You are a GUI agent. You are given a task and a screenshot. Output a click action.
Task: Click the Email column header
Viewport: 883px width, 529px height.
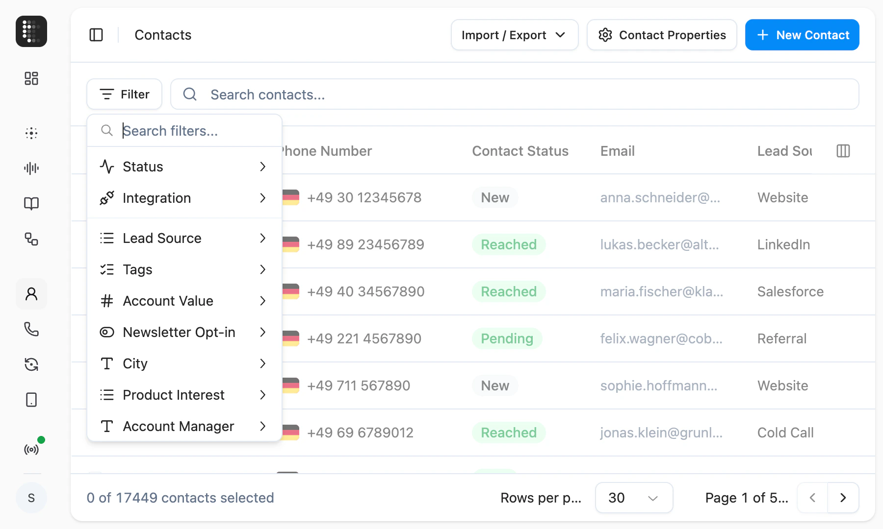617,151
